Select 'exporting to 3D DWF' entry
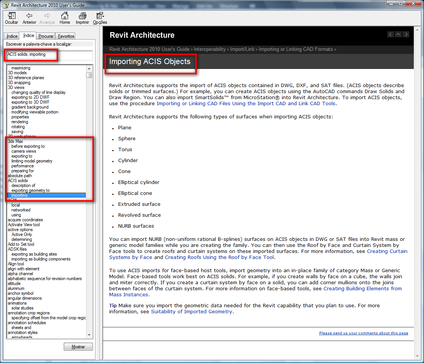The height and width of the screenshot is (363, 424). pyautogui.click(x=30, y=102)
